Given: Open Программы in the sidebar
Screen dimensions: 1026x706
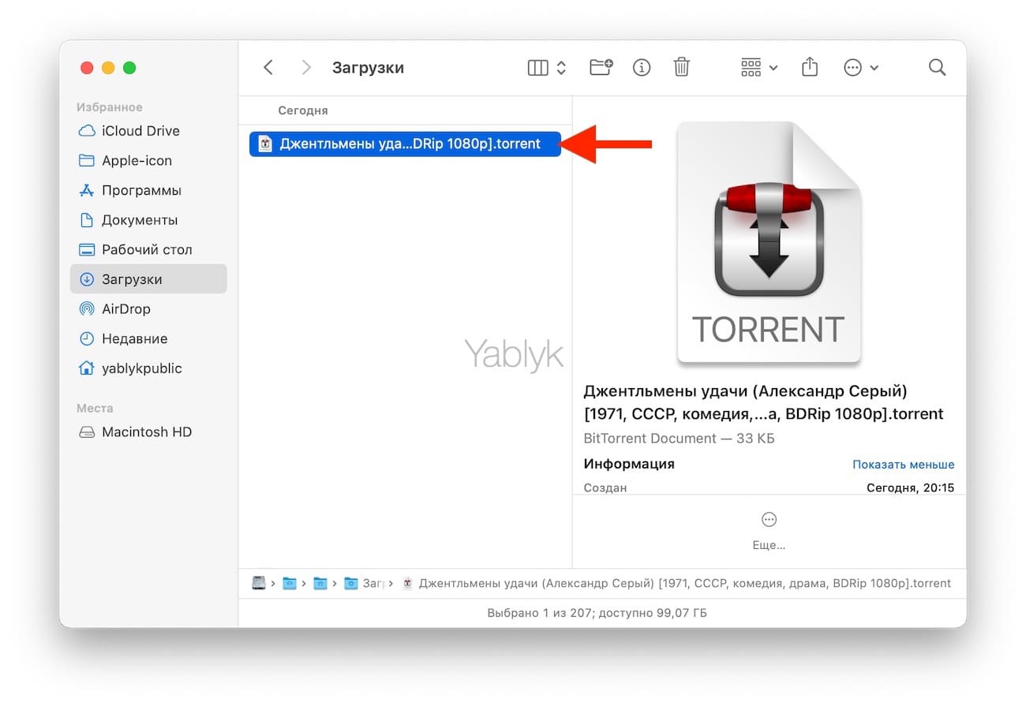Looking at the screenshot, I should (x=140, y=190).
